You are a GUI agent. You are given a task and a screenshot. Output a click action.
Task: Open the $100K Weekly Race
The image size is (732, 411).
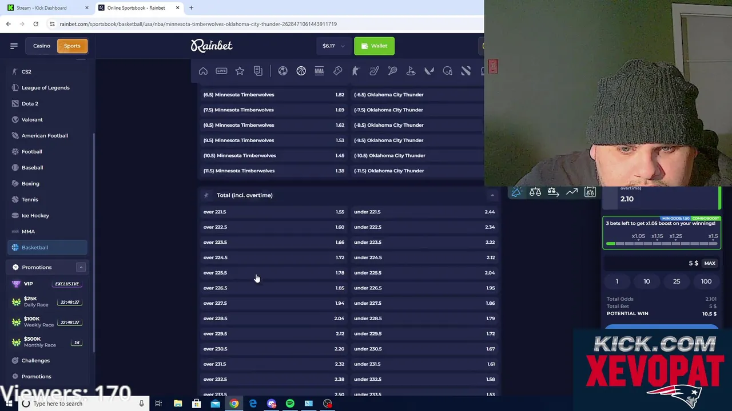tap(47, 322)
